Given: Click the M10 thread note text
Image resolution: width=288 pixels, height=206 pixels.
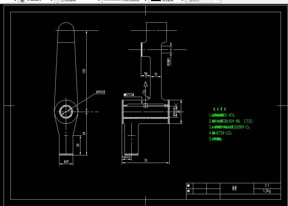Looking at the screenshot, I should [x=168, y=62].
